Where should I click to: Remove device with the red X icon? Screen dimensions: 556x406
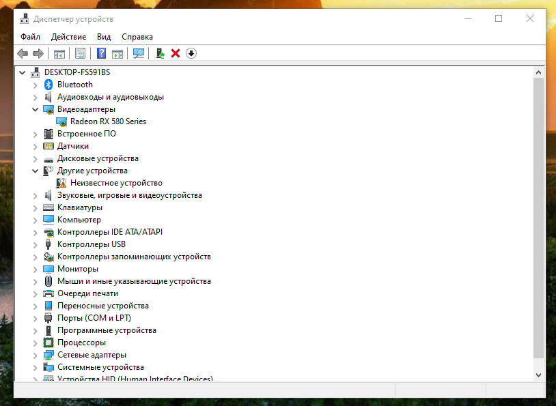tap(176, 53)
